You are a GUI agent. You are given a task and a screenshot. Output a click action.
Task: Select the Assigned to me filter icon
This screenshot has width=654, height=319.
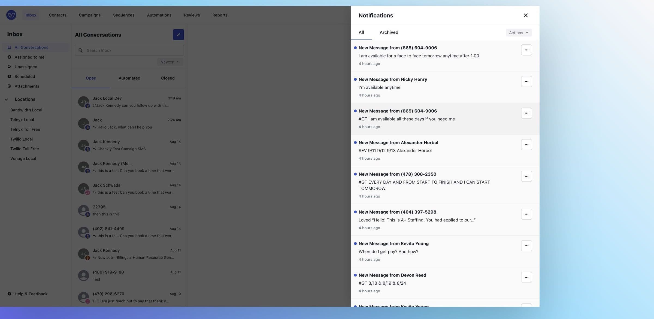9,57
